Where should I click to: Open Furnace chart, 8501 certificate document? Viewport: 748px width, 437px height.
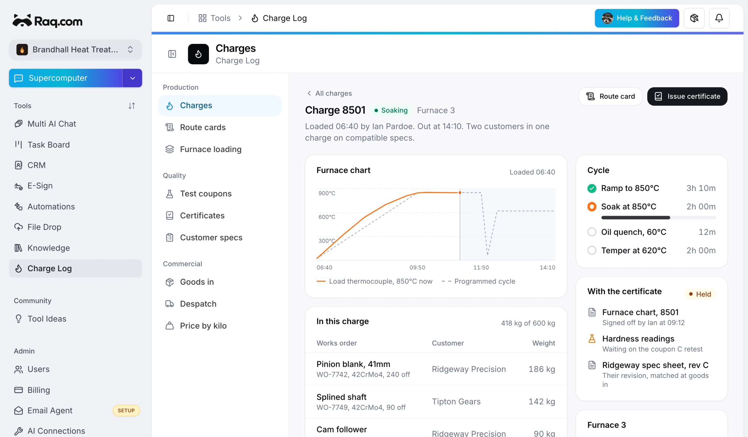[x=652, y=317]
